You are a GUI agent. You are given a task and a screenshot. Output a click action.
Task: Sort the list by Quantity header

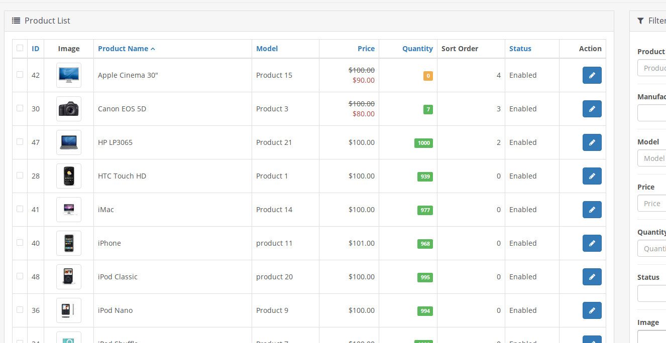[x=417, y=49]
